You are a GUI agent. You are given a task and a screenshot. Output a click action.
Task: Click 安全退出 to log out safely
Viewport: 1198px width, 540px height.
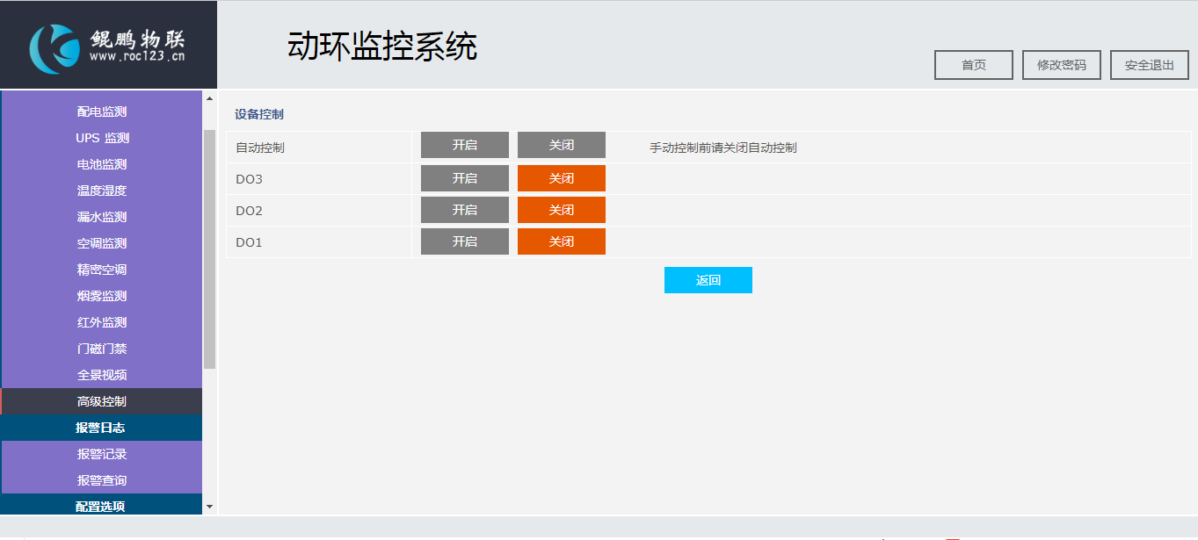(x=1149, y=64)
